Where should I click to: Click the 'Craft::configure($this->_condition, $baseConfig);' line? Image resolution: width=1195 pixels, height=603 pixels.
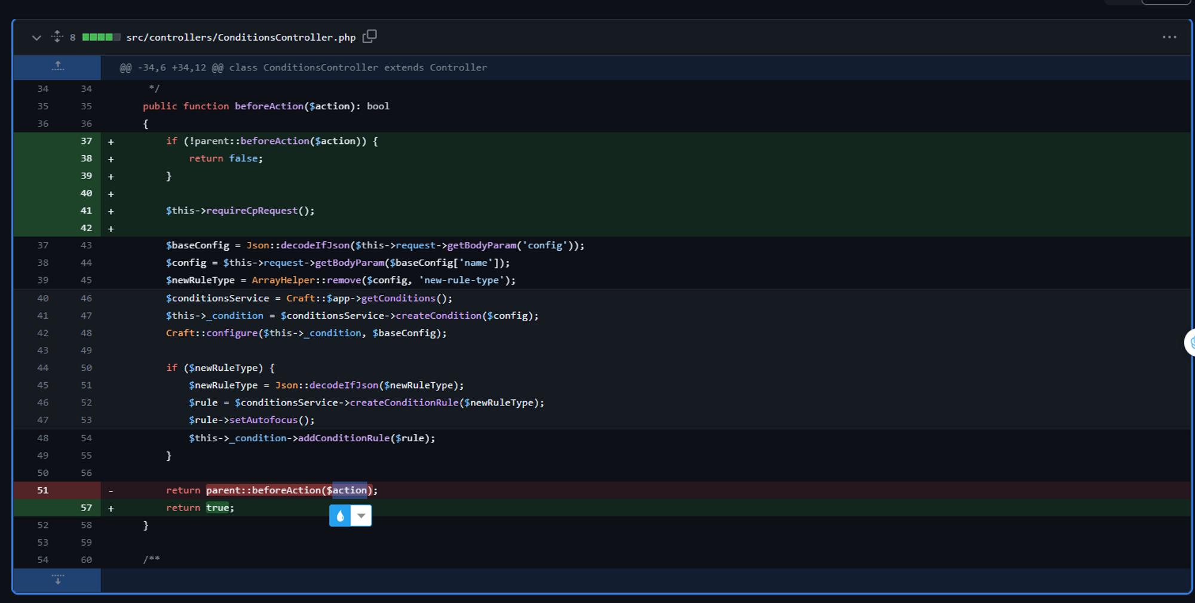307,333
